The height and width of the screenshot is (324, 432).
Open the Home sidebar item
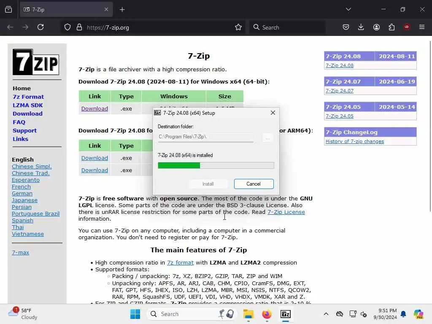coord(22,89)
